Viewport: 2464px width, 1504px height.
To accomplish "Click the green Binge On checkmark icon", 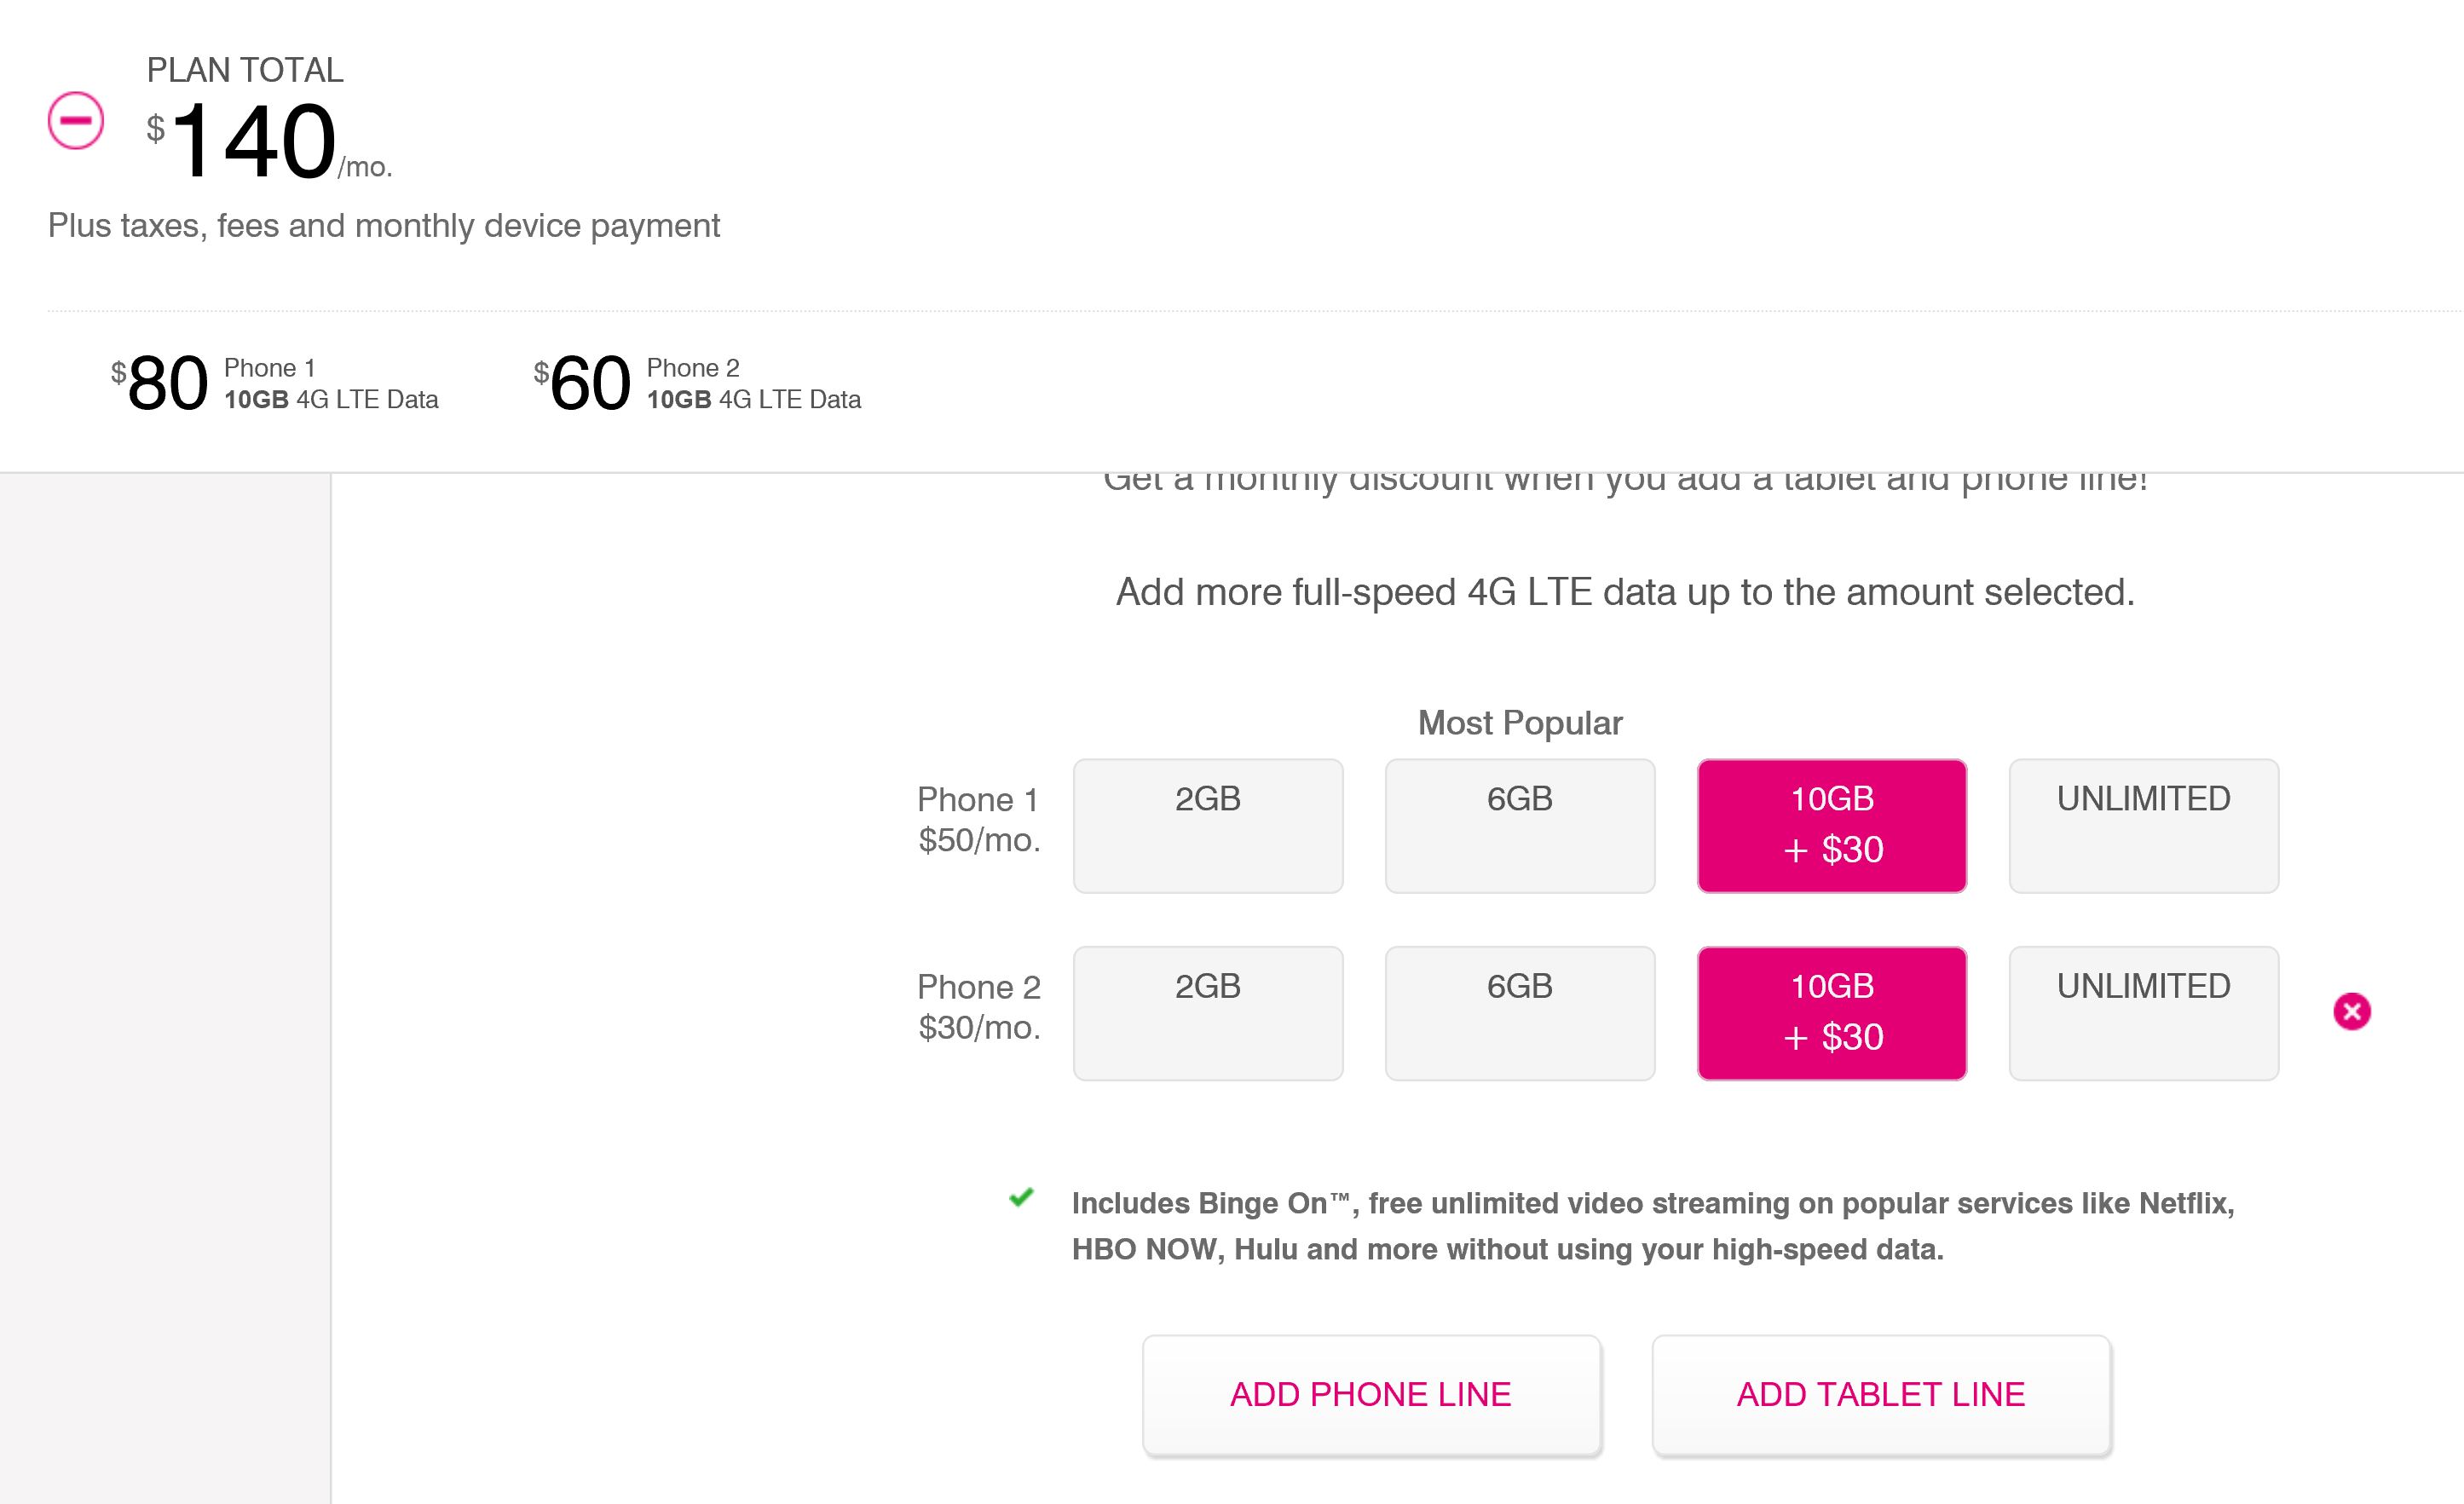I will click(1021, 1197).
